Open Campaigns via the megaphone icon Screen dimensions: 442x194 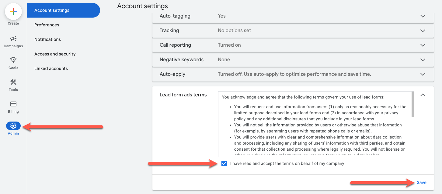pos(13,39)
